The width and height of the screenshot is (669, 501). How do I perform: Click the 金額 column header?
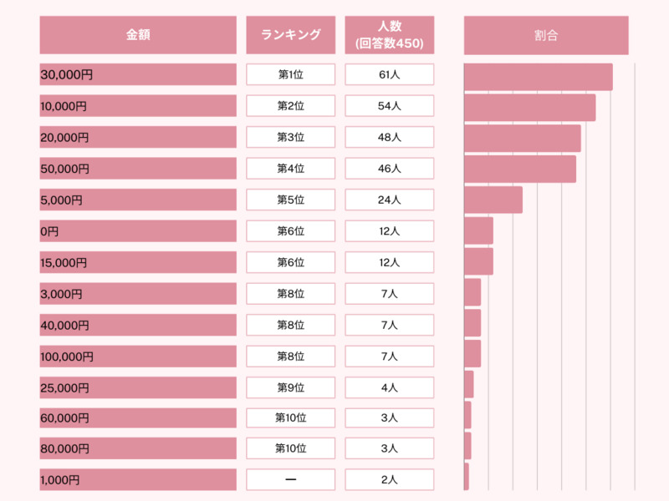click(138, 35)
